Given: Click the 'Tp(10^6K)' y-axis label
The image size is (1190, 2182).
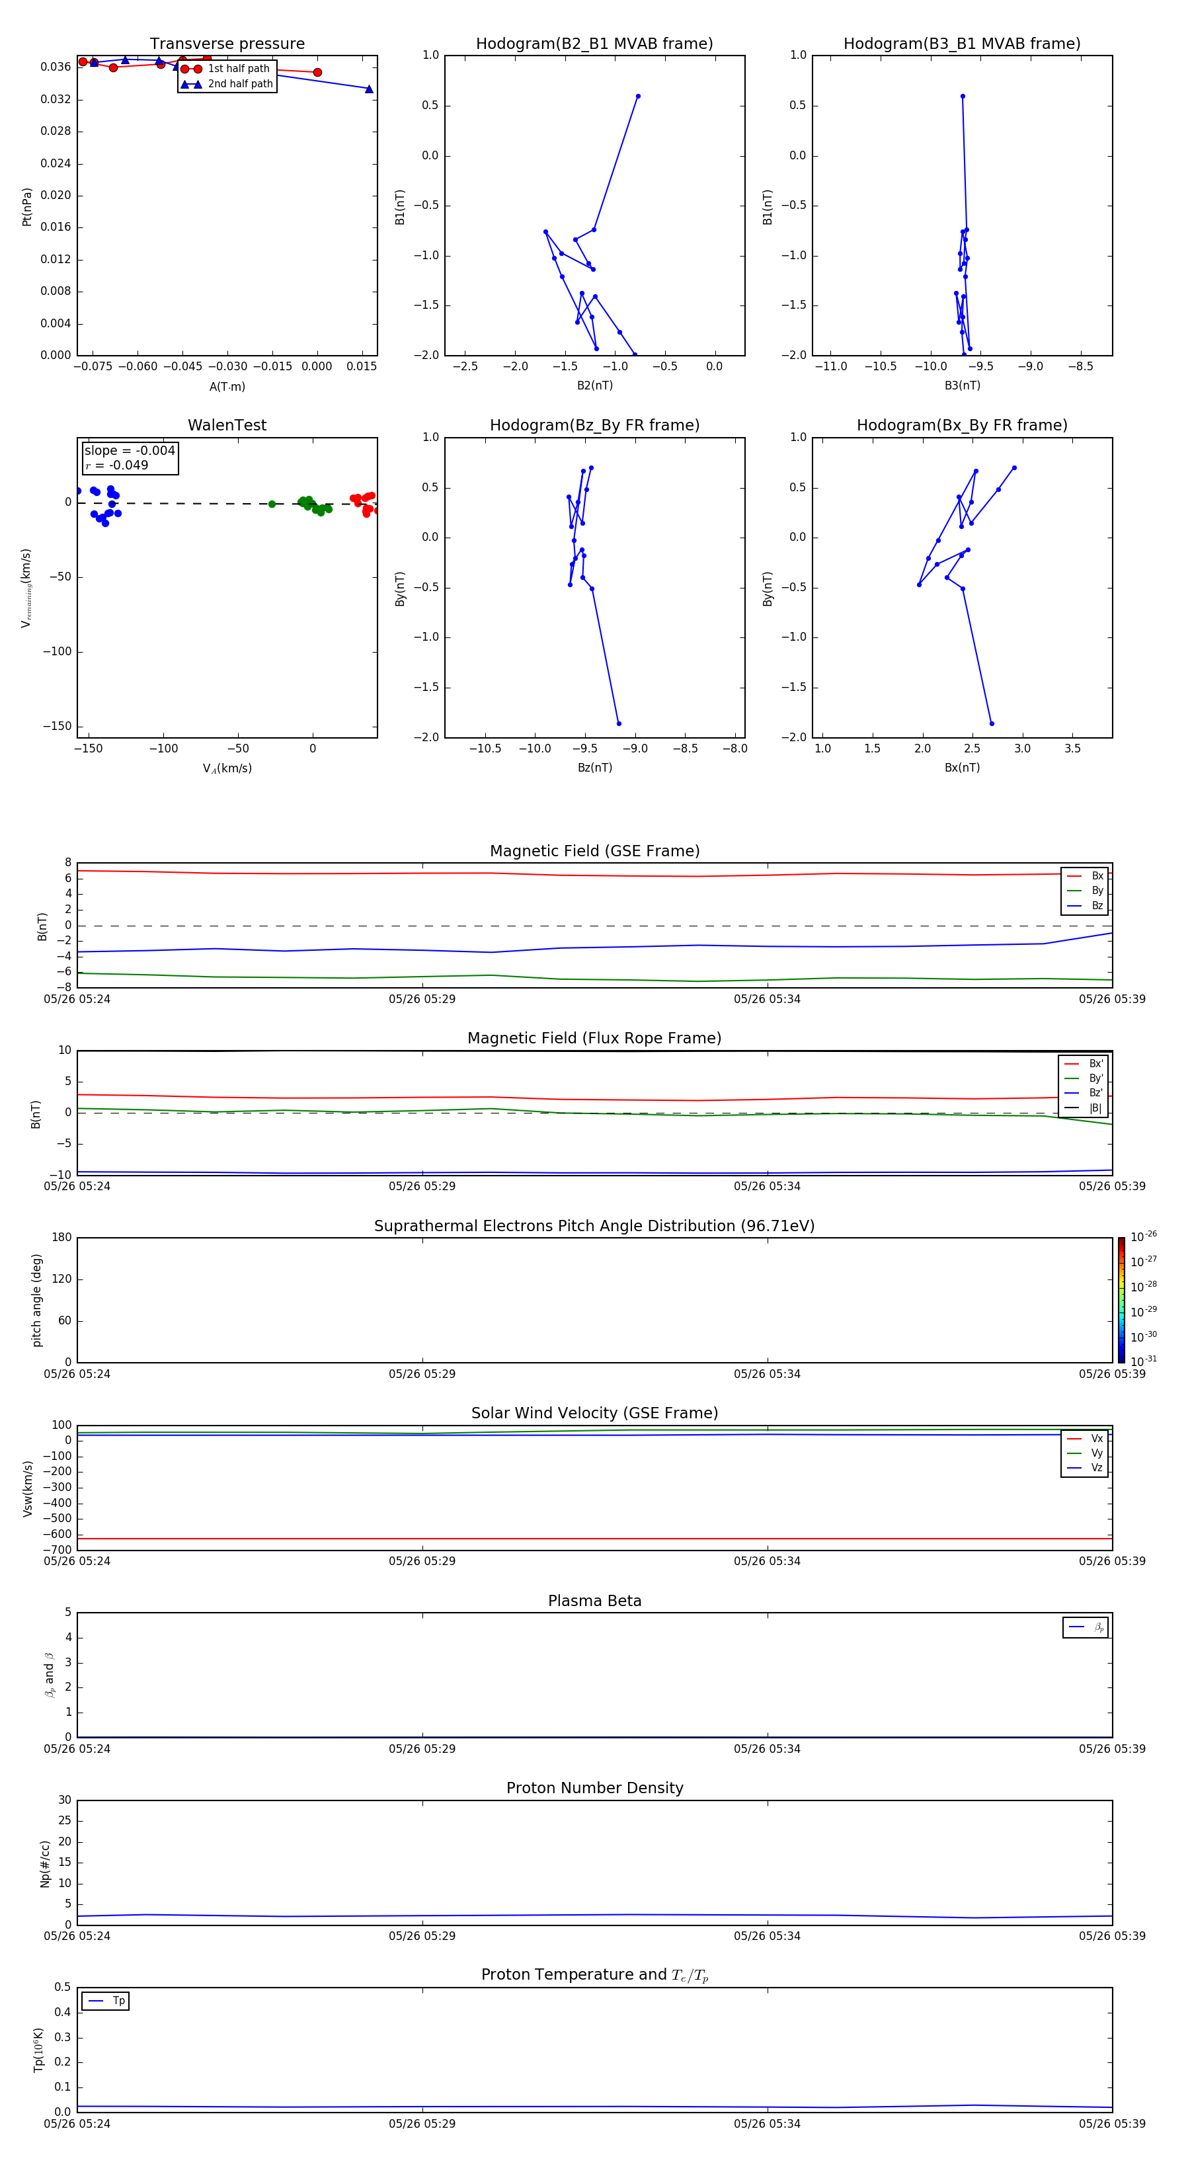Looking at the screenshot, I should [x=39, y=2050].
